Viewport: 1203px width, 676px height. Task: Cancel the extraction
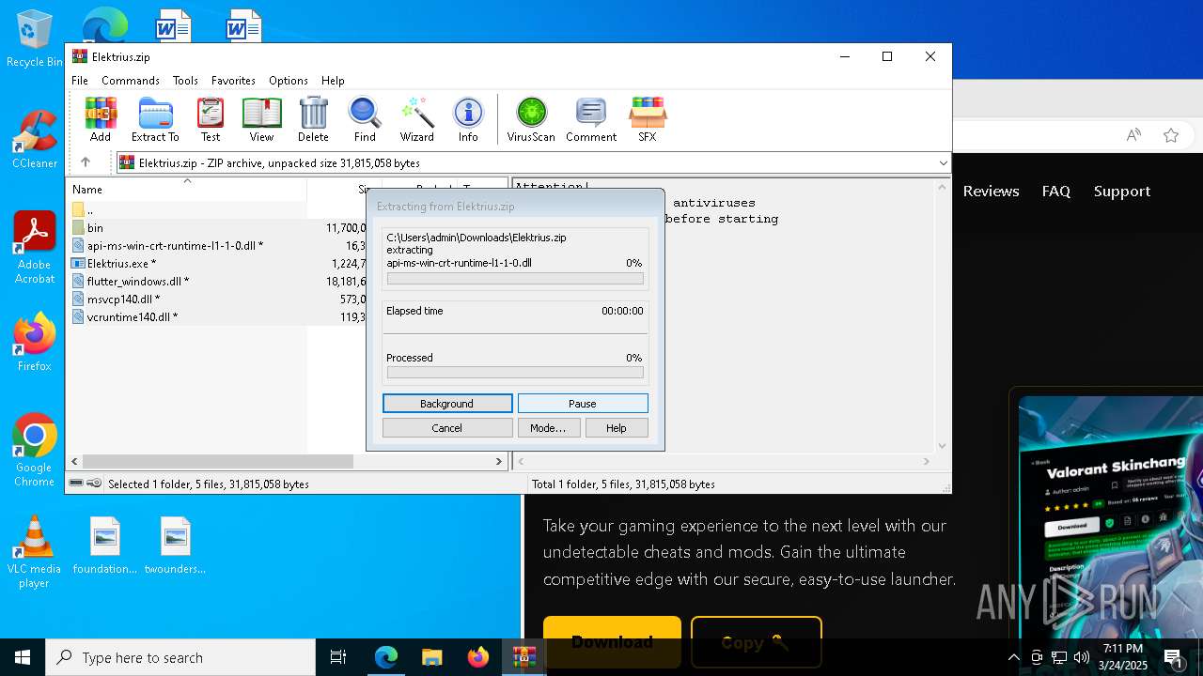click(447, 428)
